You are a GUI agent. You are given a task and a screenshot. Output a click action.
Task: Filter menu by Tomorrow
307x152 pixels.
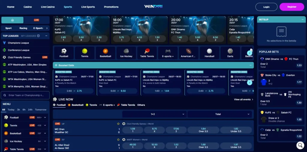click(x=41, y=110)
